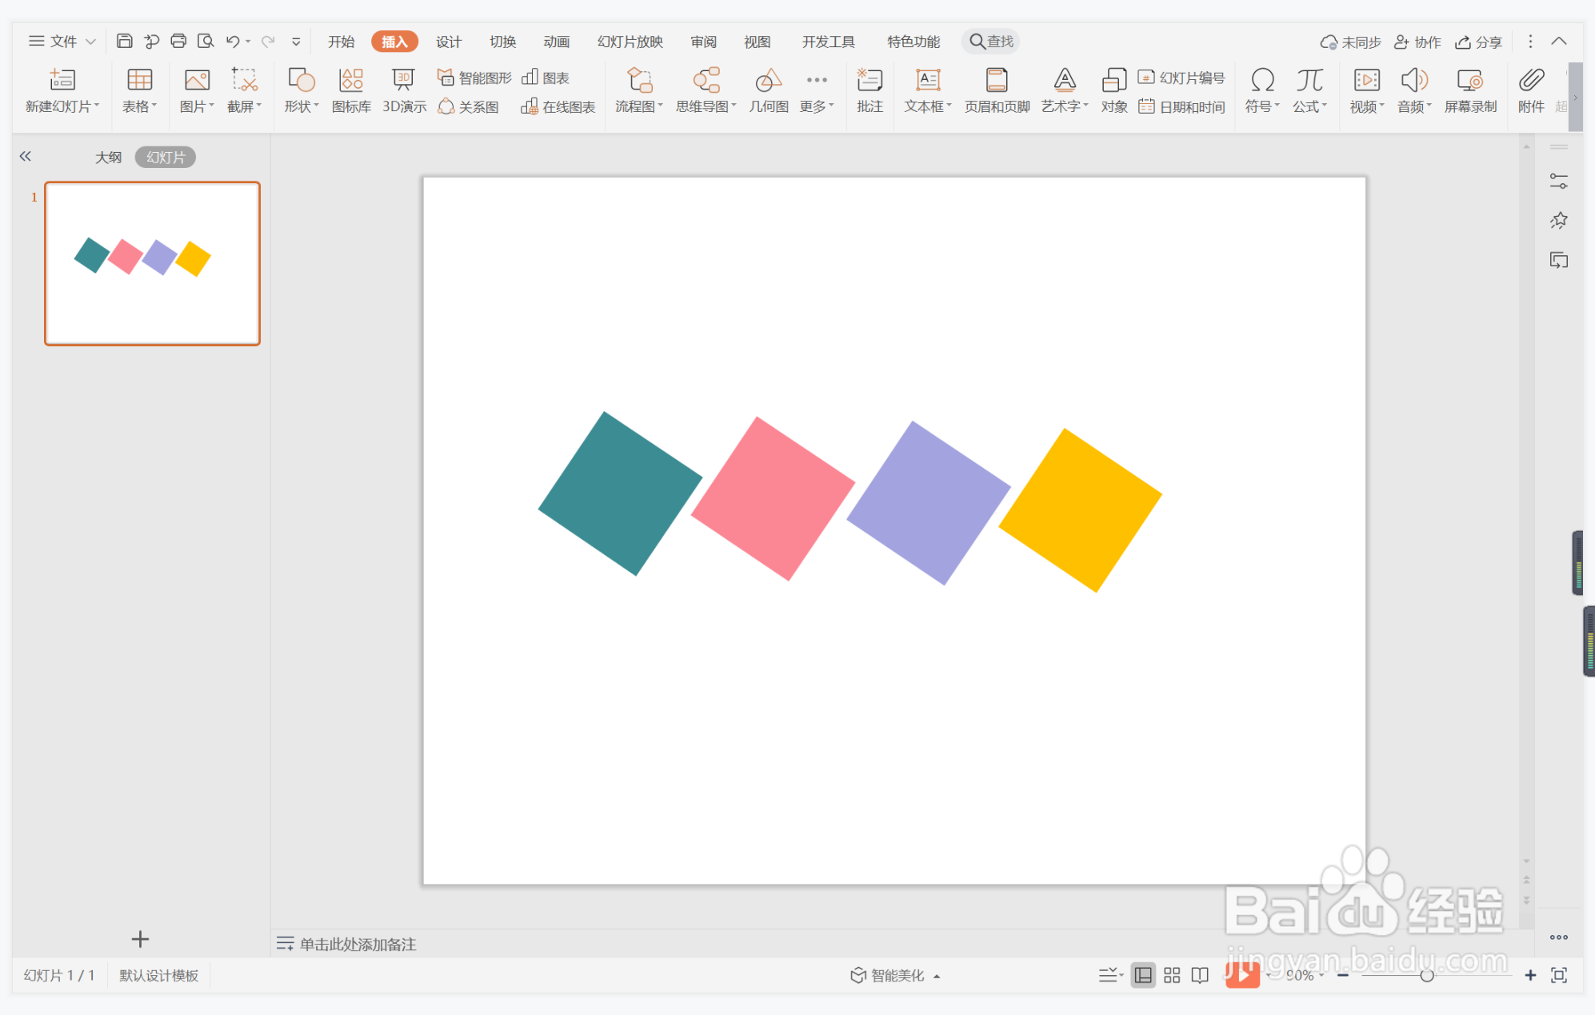Click the zoom slider handle
This screenshot has height=1015, width=1595.
1426,975
